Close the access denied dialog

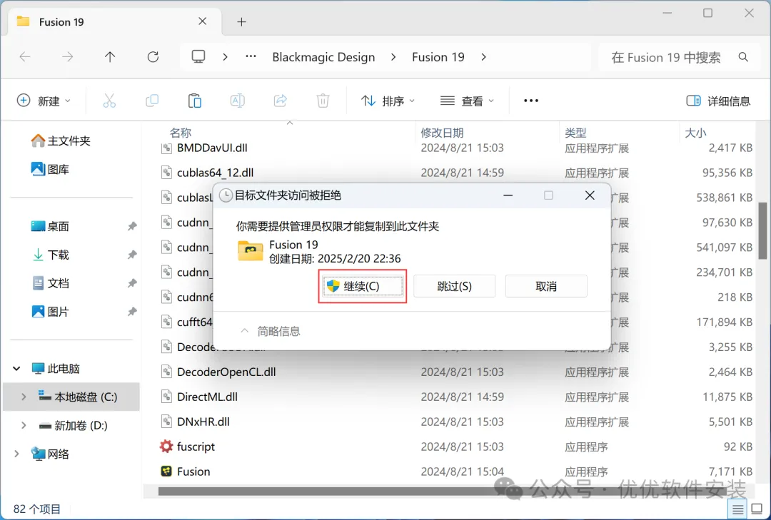(x=590, y=195)
